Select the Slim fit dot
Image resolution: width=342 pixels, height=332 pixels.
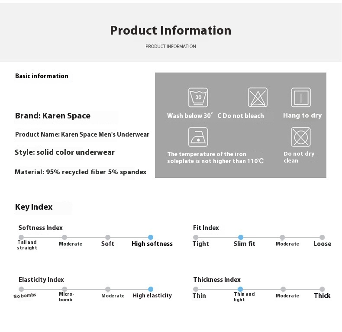(x=241, y=237)
